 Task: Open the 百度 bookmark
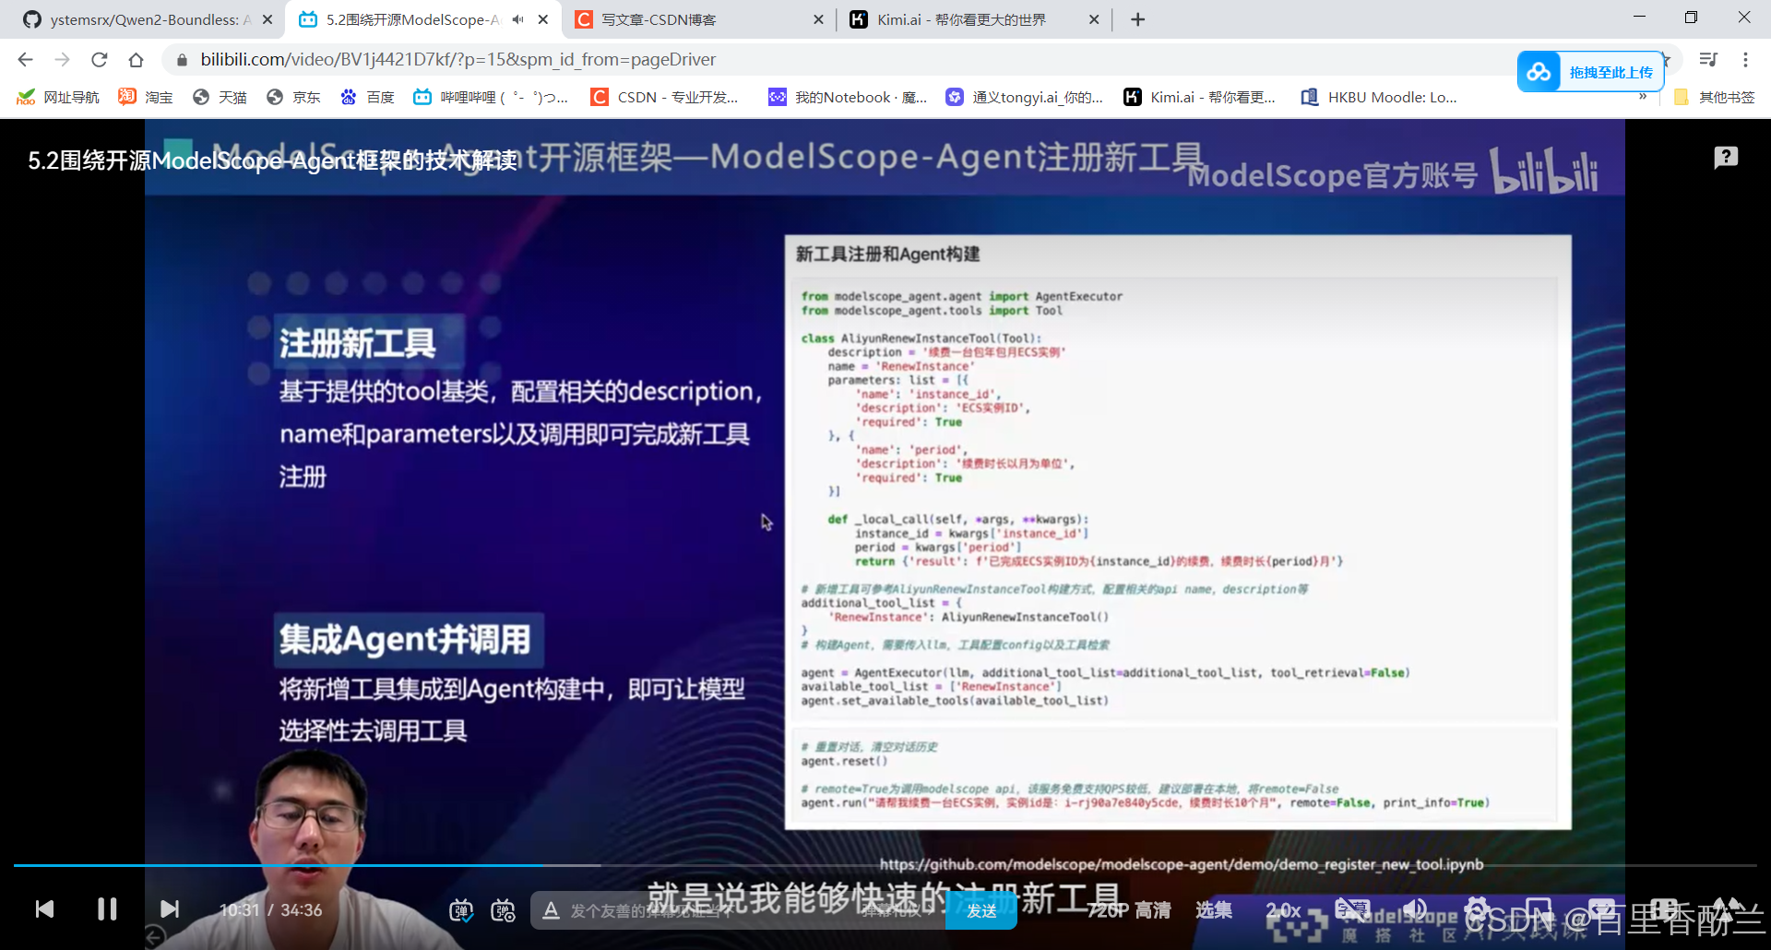click(x=367, y=97)
